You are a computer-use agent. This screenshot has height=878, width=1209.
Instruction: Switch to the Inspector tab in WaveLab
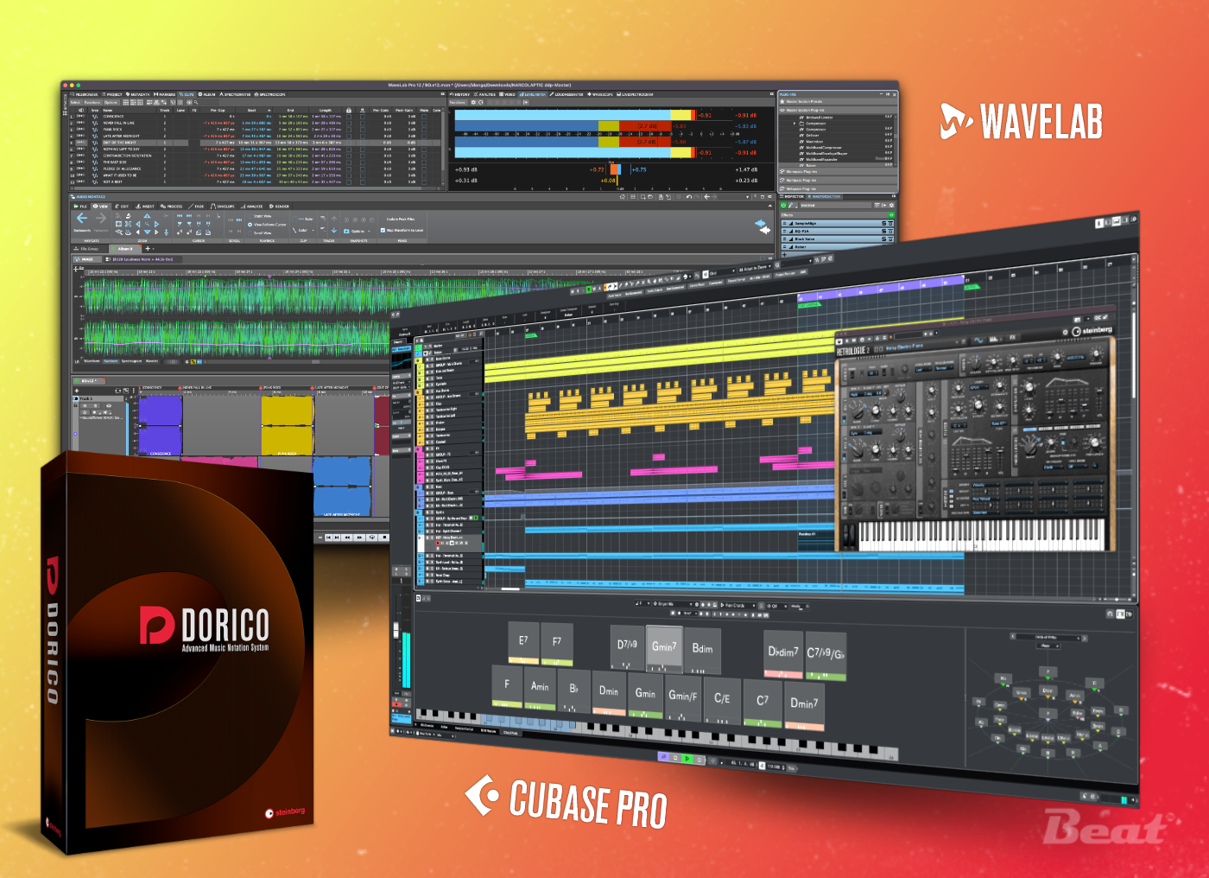pyautogui.click(x=792, y=196)
